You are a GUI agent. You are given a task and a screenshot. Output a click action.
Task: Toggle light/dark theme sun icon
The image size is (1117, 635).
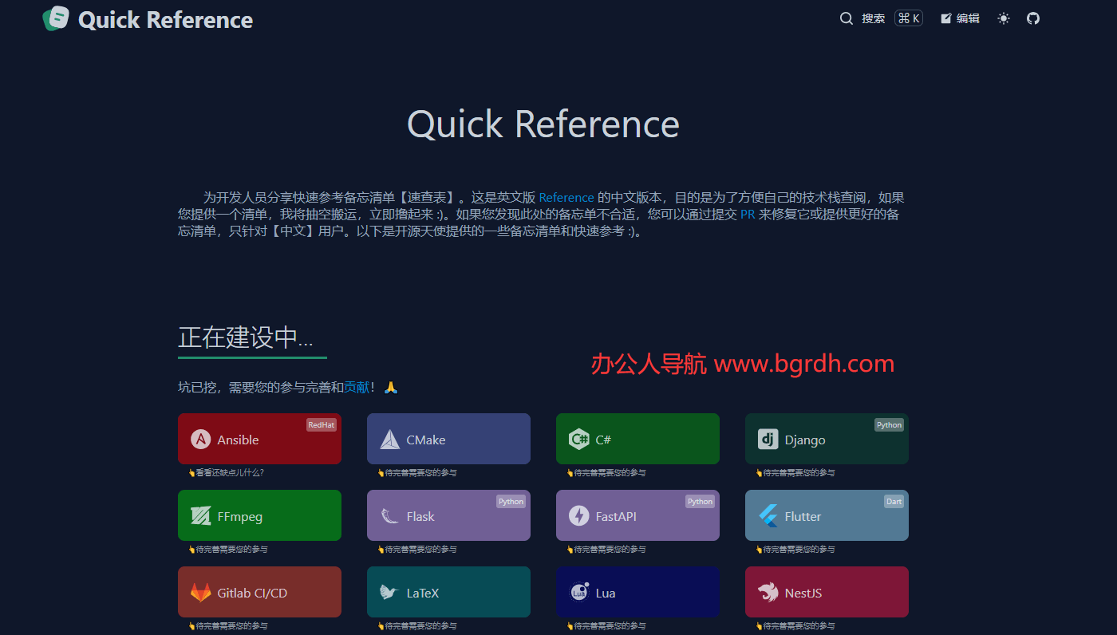[1004, 18]
